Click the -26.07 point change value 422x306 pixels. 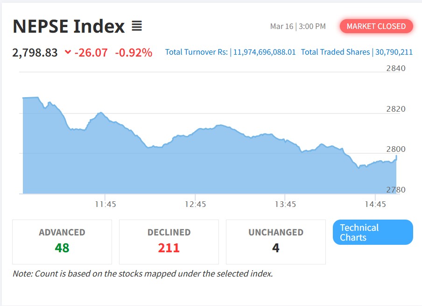tap(91, 52)
